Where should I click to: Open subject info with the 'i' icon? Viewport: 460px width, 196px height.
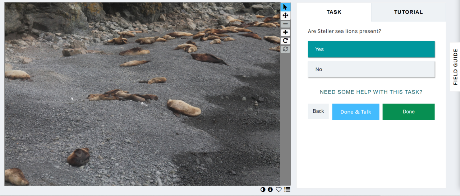pyautogui.click(x=270, y=190)
